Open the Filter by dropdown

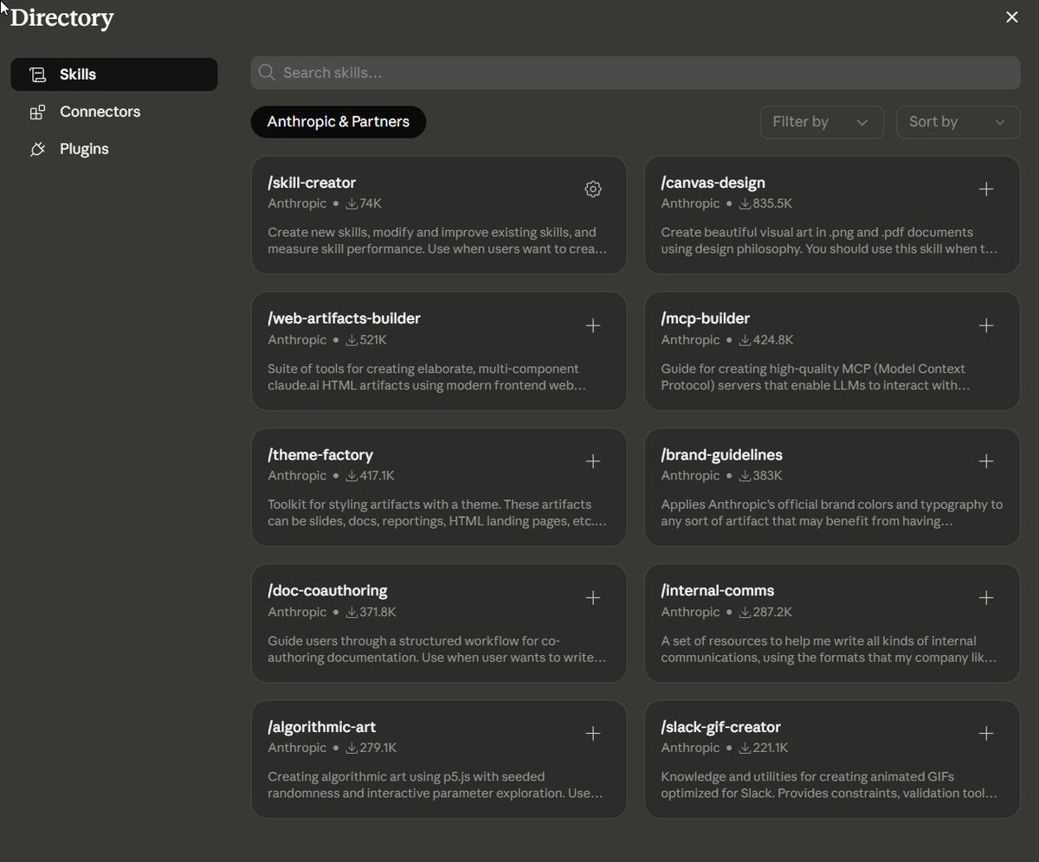821,122
